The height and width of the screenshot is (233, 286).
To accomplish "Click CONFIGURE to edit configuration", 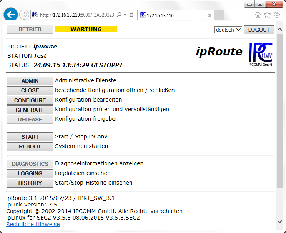I will click(30, 100).
